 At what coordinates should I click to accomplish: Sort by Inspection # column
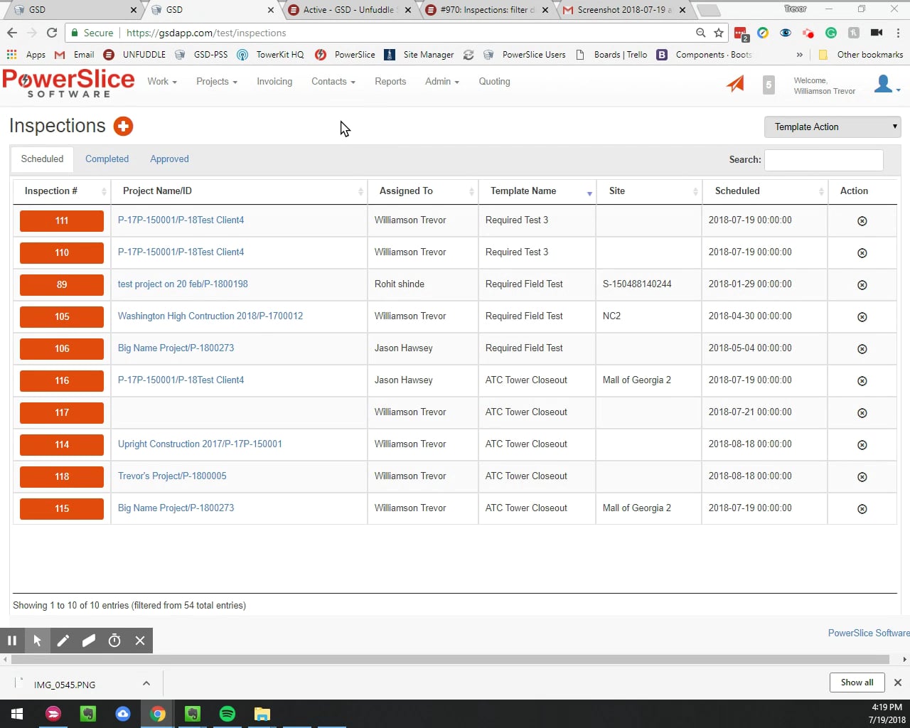(62, 191)
